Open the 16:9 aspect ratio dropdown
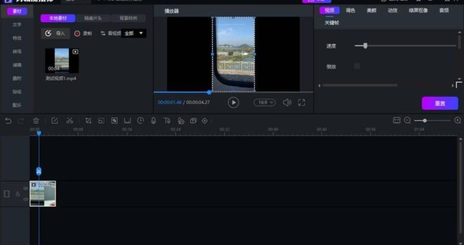Screen dimensions: 464x245 point(265,103)
